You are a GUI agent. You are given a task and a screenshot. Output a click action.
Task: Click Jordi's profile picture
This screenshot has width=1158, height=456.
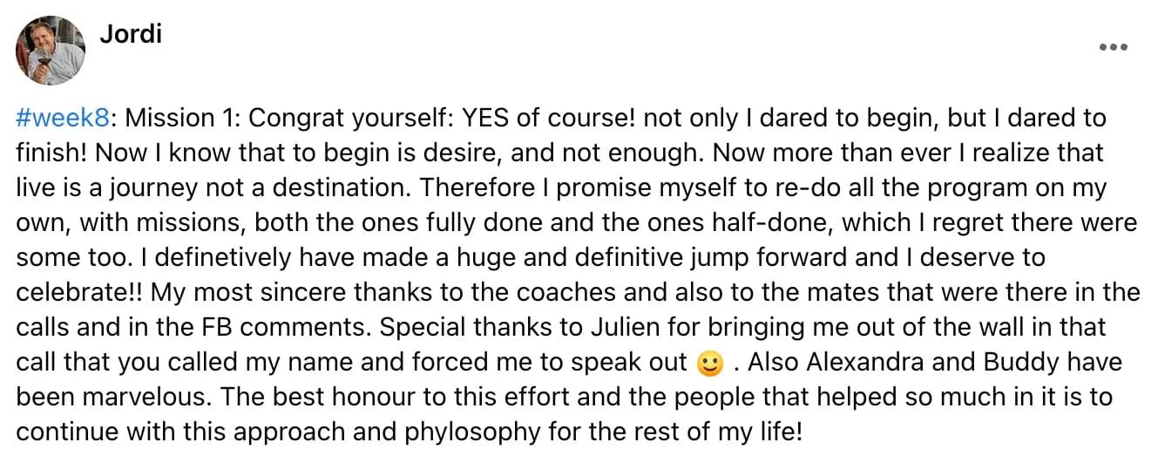coord(51,51)
